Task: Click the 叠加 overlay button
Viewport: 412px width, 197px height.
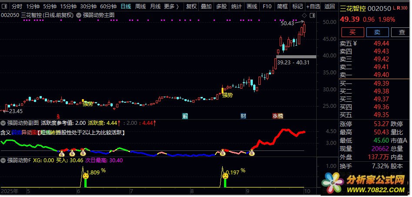Action: click(x=206, y=6)
